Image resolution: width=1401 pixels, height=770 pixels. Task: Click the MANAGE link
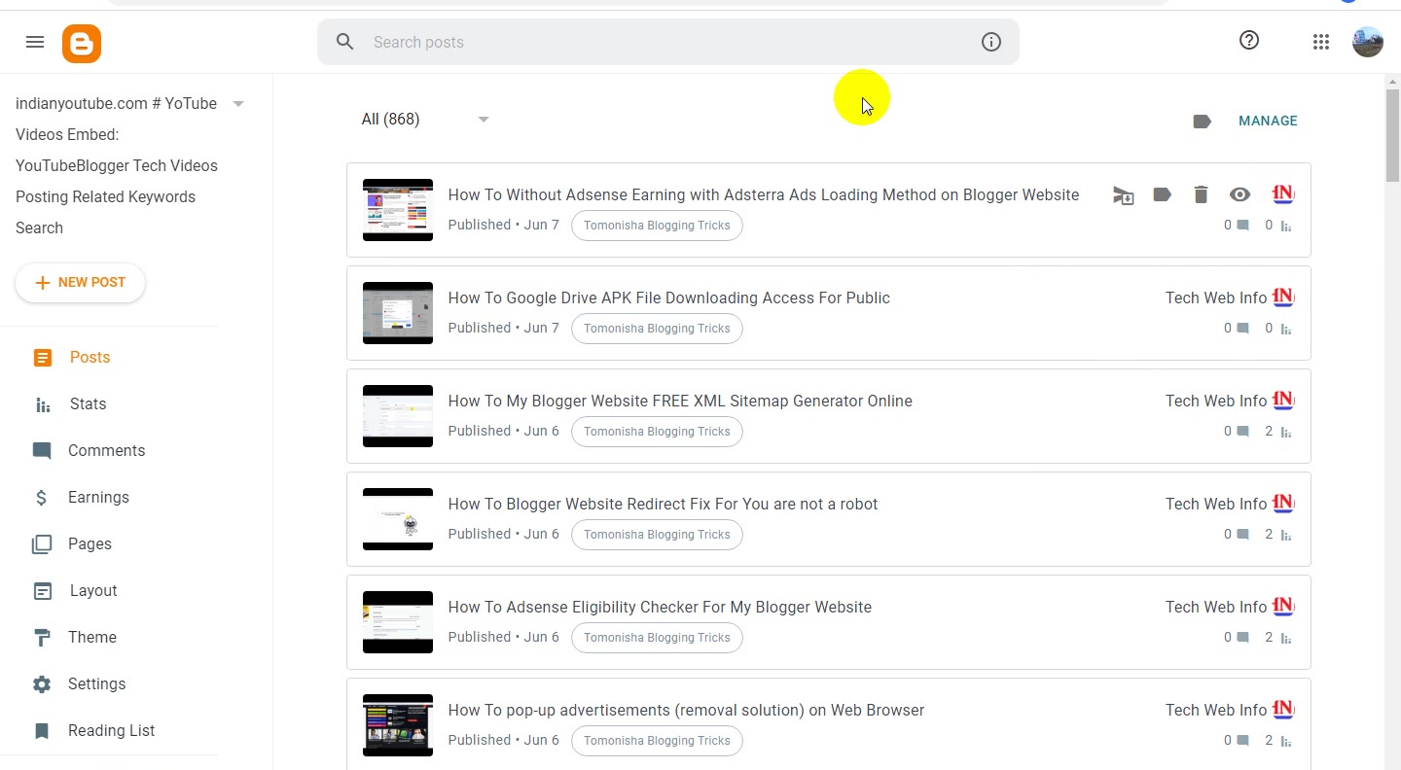[x=1268, y=122]
